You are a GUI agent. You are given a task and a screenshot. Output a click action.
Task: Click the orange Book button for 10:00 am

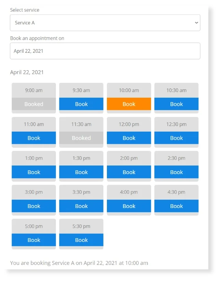129,104
